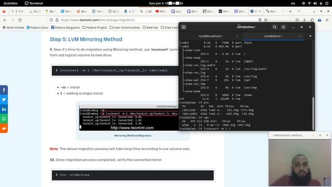This screenshot has width=332, height=187.
Task: Share the article on WhatsApp
Action: click(x=4, y=119)
